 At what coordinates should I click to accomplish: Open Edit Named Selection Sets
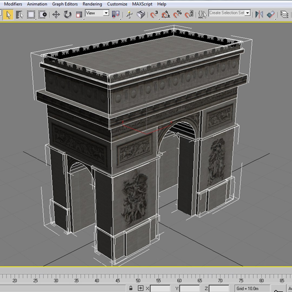202,15
